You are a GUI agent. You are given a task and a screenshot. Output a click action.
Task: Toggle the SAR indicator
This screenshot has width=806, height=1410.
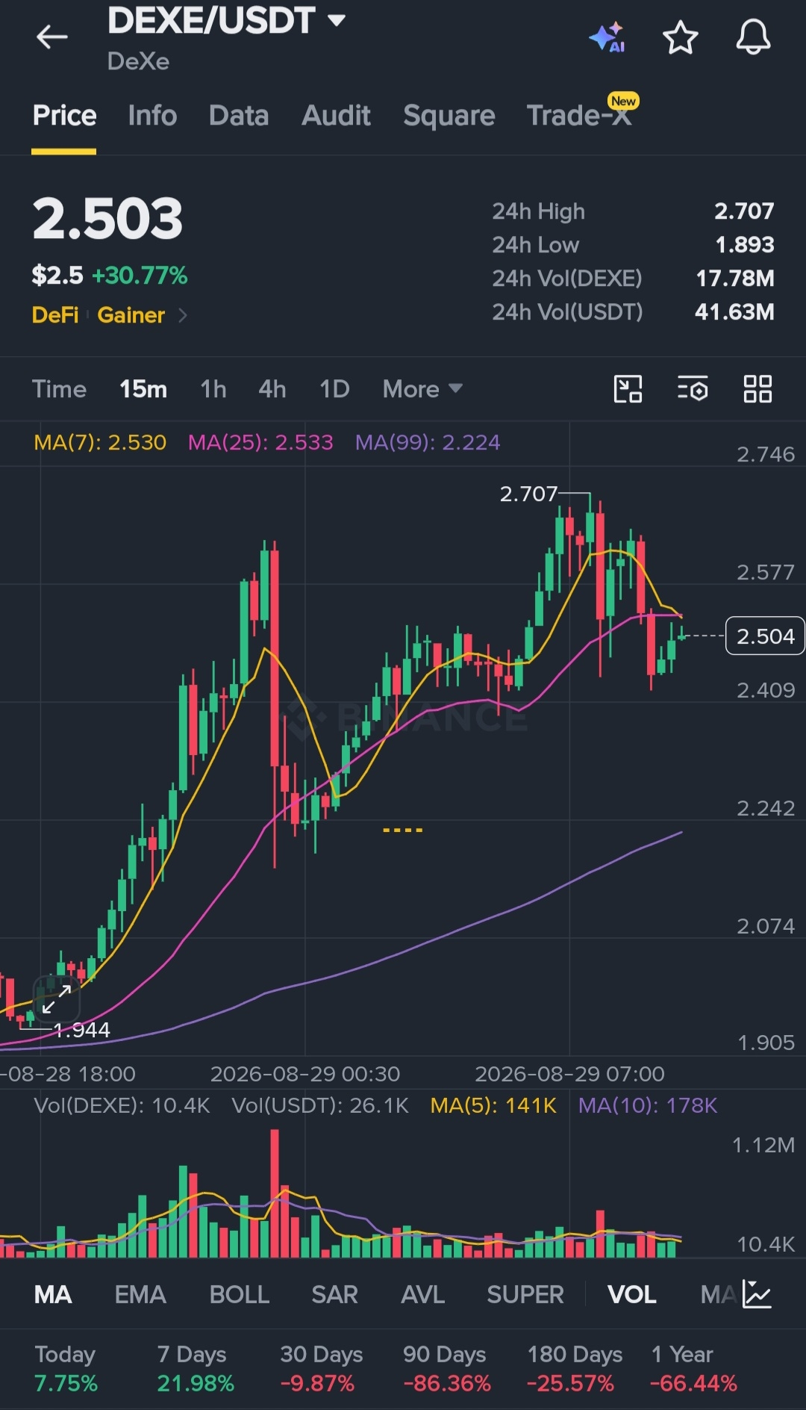click(334, 1294)
